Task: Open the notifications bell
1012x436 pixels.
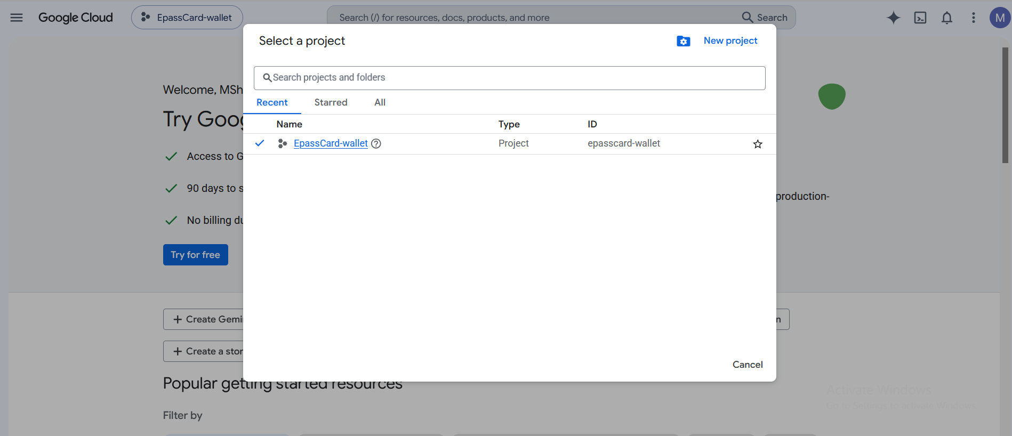Action: tap(947, 18)
